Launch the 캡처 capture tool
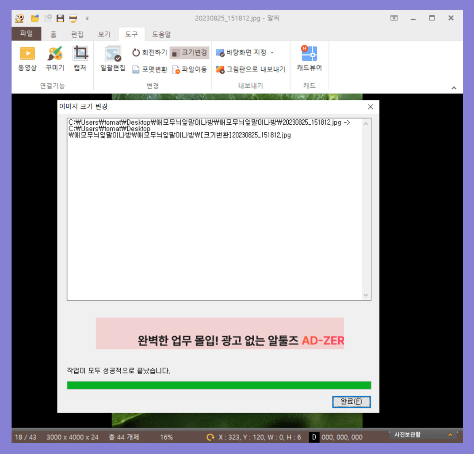 point(80,60)
